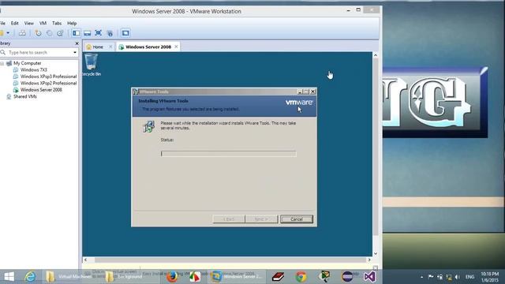Open the Help menu
The image size is (505, 284).
(72, 23)
